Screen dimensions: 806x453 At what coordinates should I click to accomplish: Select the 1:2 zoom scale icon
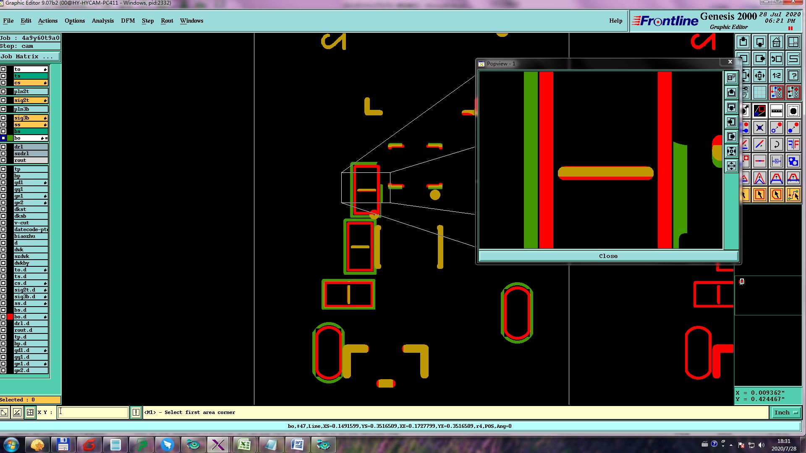[x=776, y=76]
